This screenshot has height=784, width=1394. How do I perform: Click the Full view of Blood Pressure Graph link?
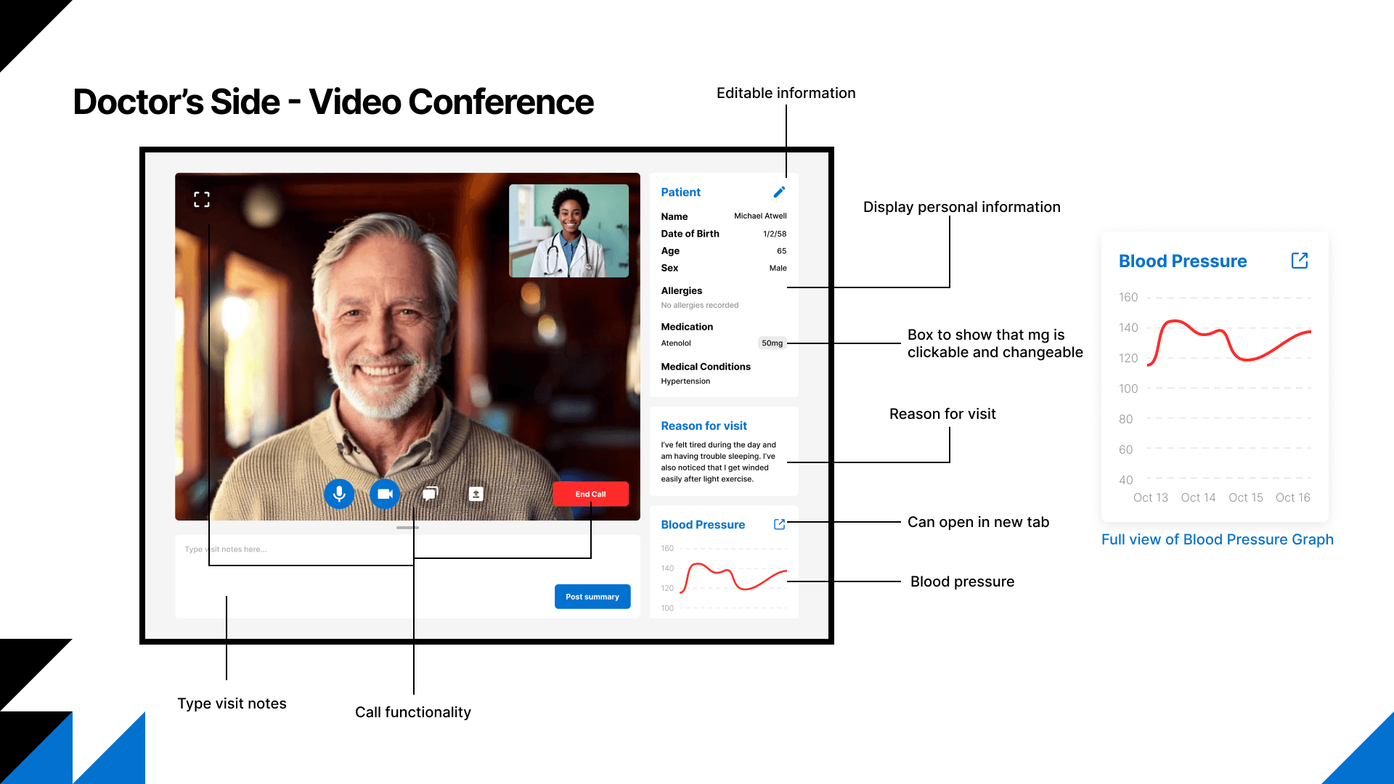coord(1217,539)
